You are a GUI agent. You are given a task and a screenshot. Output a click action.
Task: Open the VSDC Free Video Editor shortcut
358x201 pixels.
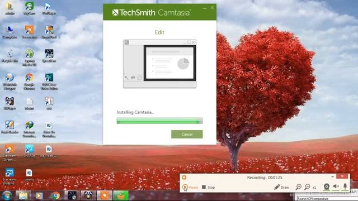pyautogui.click(x=49, y=82)
